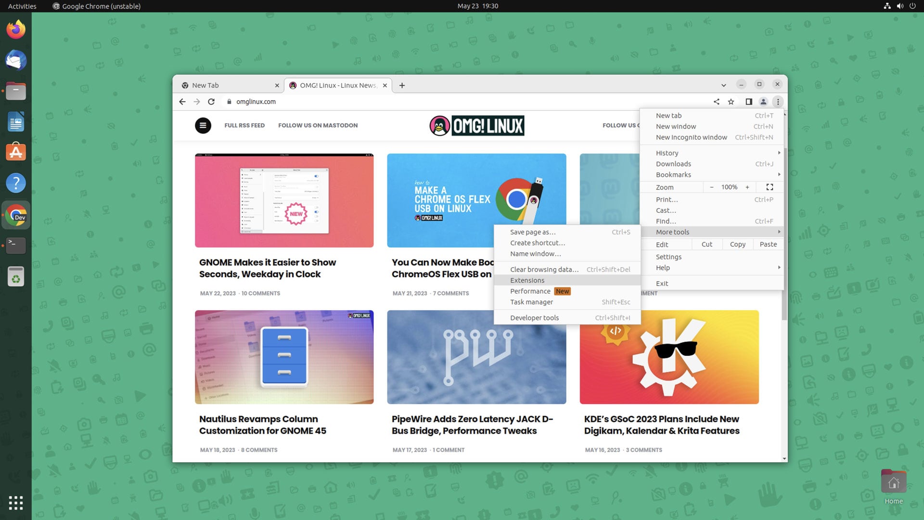The image size is (924, 520).
Task: Go forward in Chrome
Action: (196, 102)
